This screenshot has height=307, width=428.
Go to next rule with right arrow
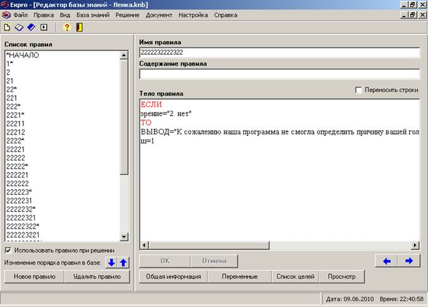click(x=408, y=261)
